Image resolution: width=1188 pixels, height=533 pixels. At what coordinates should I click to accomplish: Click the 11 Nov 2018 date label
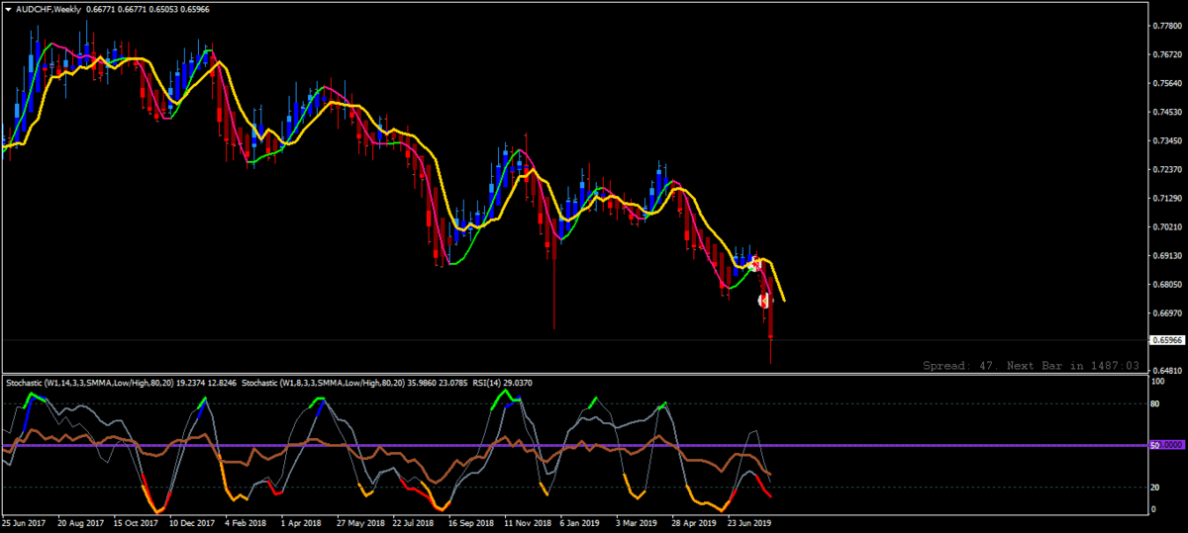click(526, 522)
